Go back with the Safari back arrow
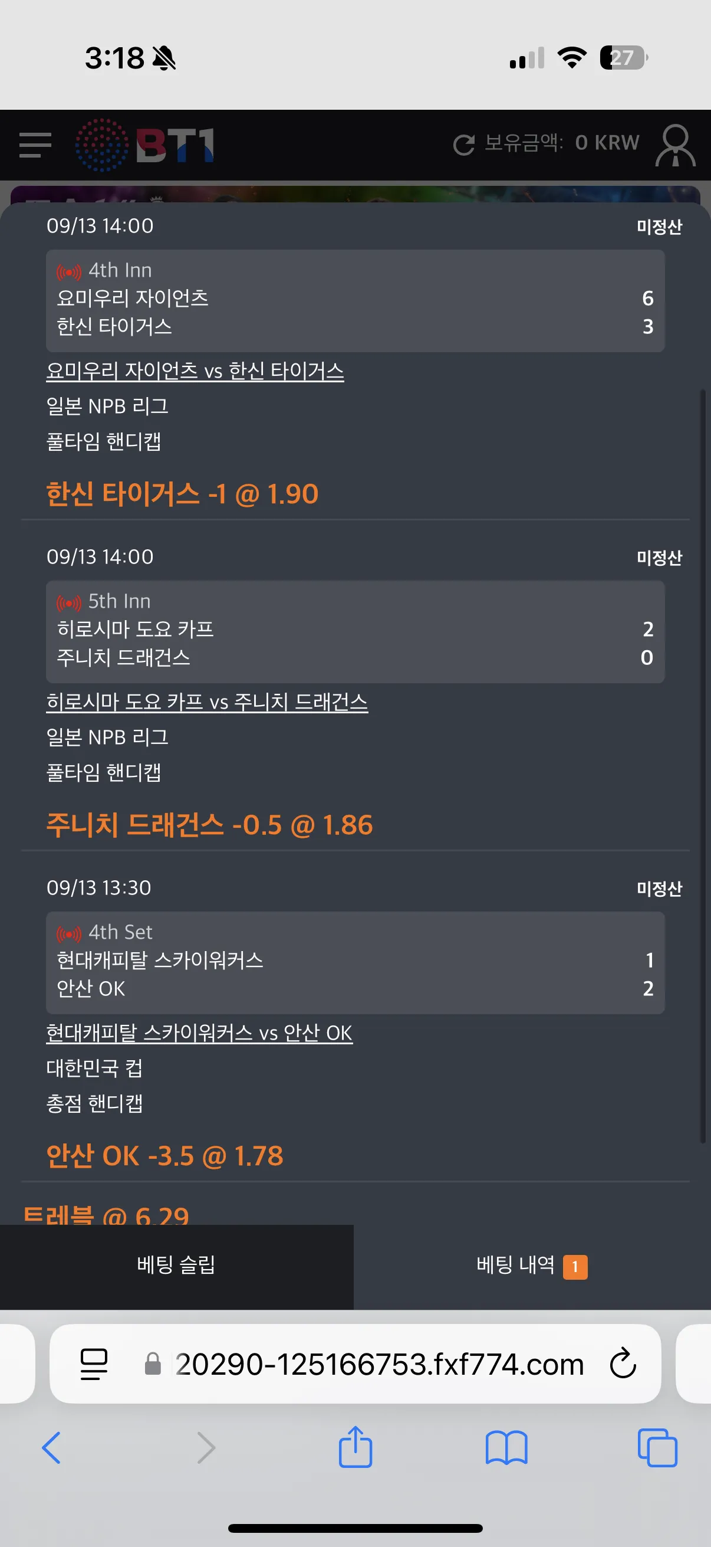 coord(52,1448)
